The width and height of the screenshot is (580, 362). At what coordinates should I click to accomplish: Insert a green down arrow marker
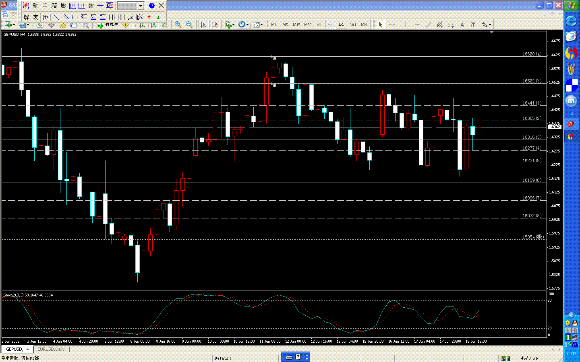(158, 17)
